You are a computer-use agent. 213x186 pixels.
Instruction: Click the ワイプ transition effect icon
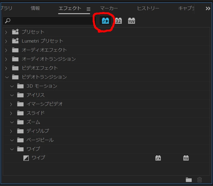point(26,158)
